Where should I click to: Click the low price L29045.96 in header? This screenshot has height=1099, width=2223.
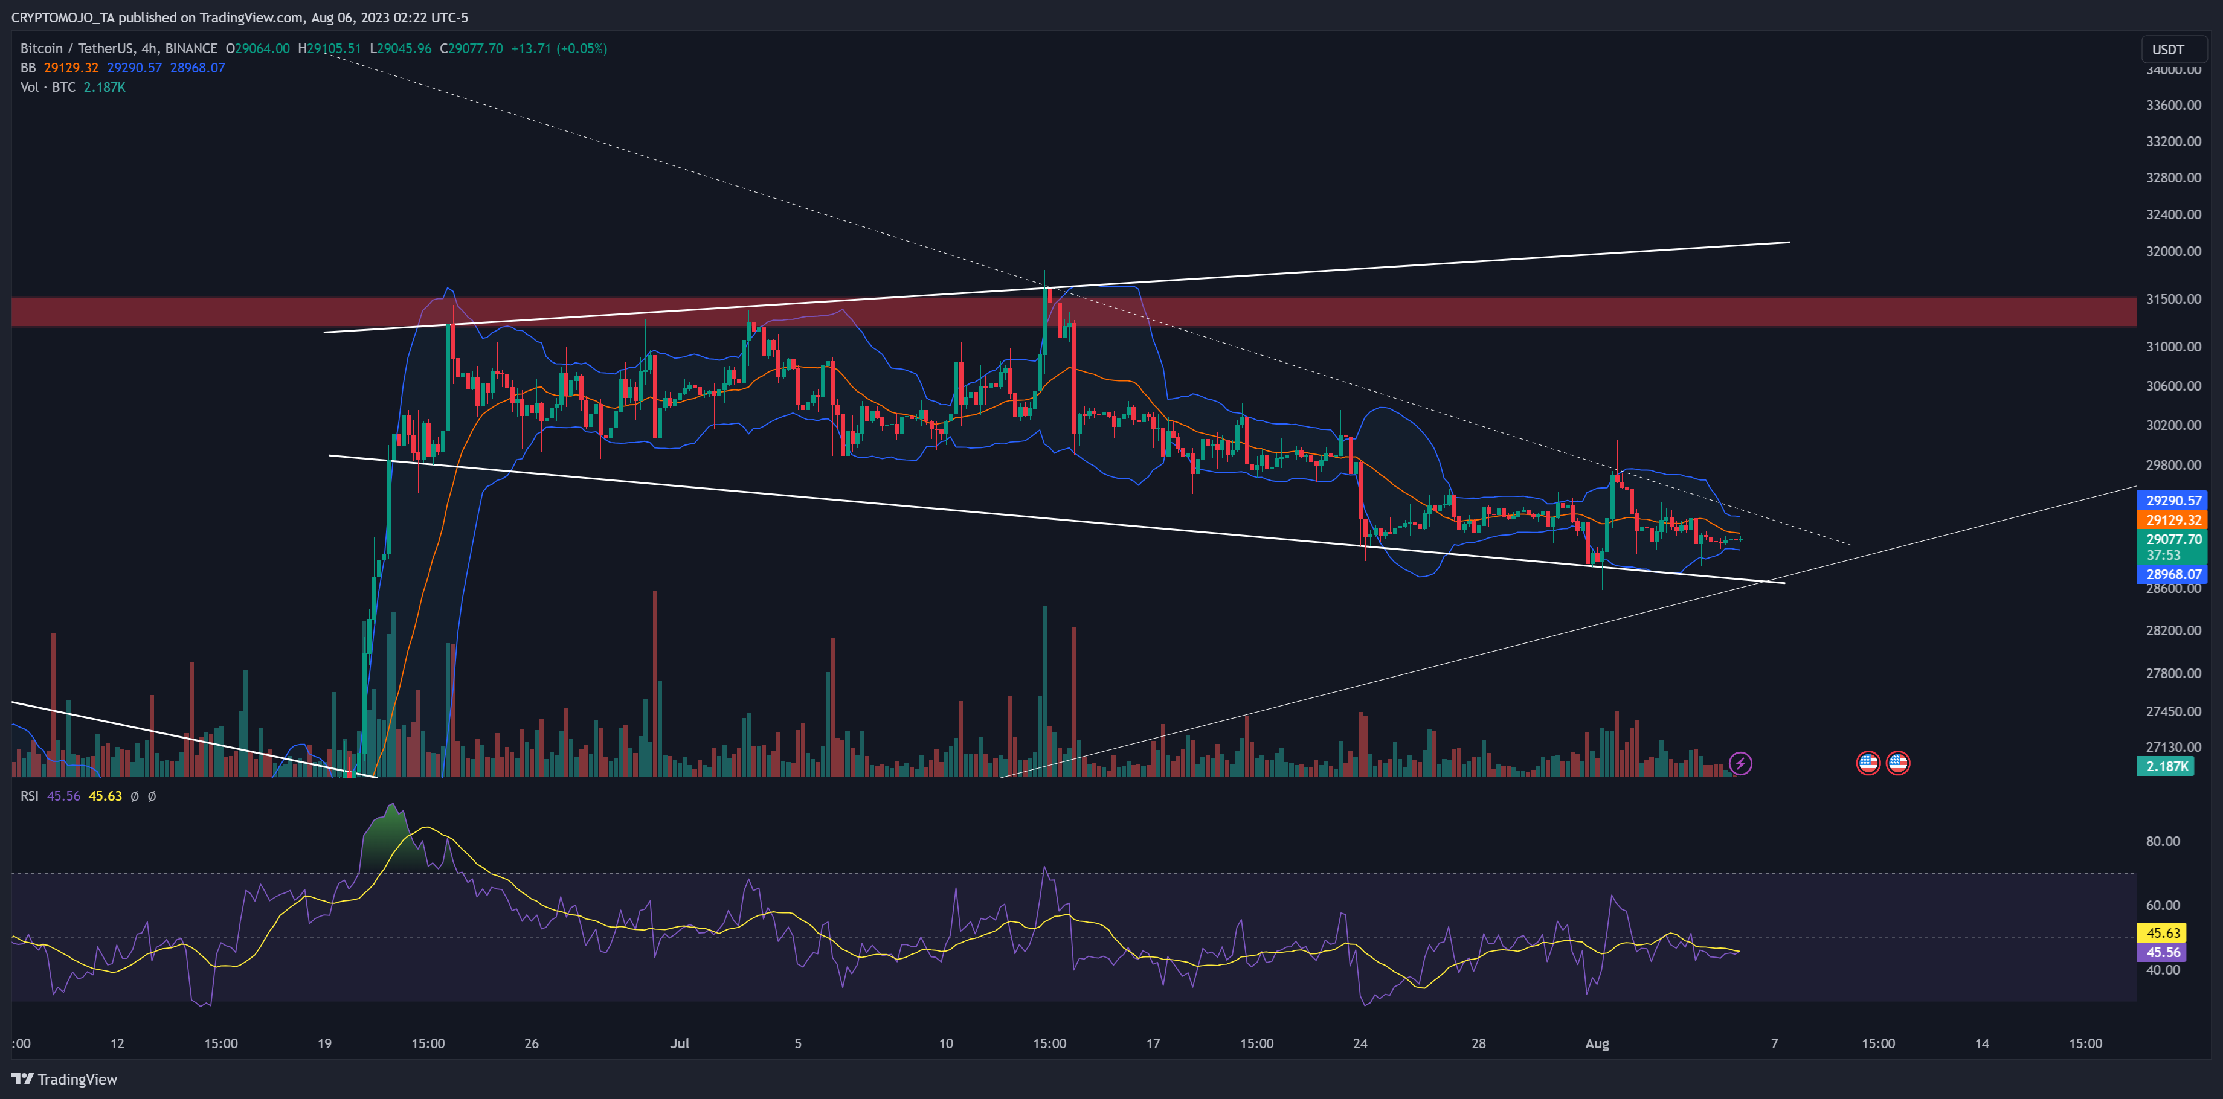point(401,48)
